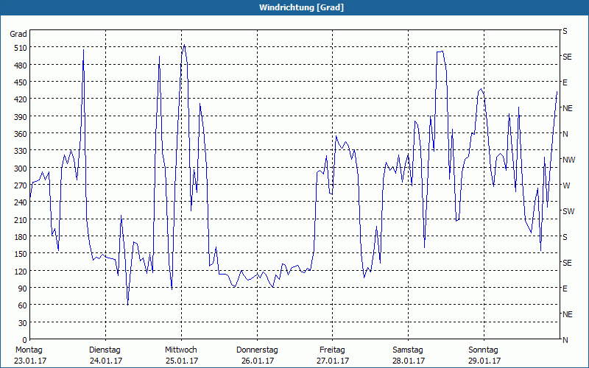Click the 0 value on left axis
The height and width of the screenshot is (368, 589).
(25, 340)
